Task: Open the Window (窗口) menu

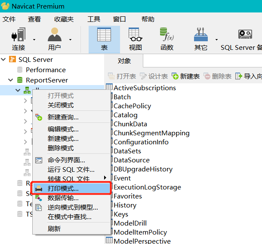Action: coord(119,19)
